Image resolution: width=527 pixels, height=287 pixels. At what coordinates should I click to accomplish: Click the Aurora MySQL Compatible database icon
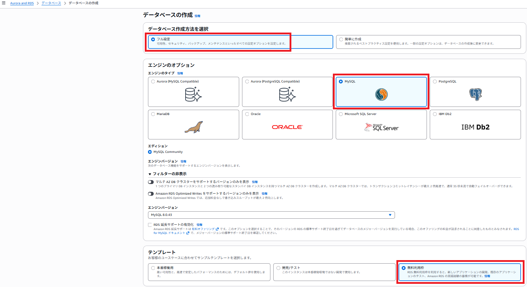click(x=193, y=94)
